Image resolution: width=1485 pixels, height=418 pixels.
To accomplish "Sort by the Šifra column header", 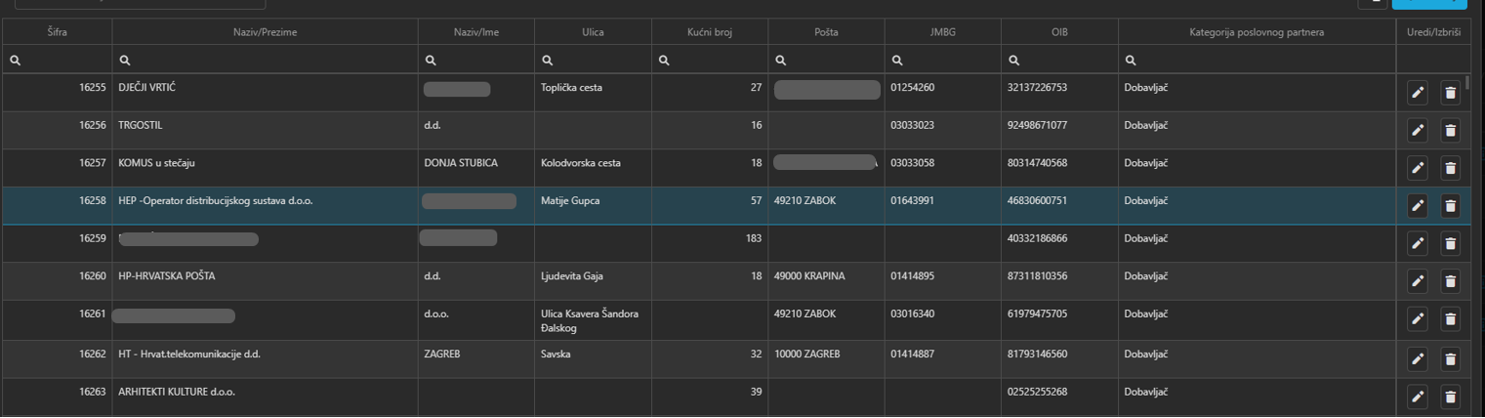I will (x=58, y=32).
